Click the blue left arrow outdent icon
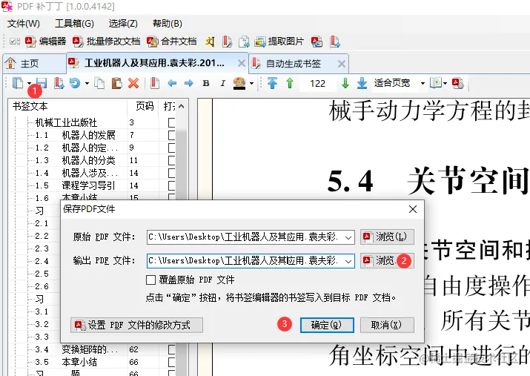Screen dimensions: 530x376 pos(173,83)
